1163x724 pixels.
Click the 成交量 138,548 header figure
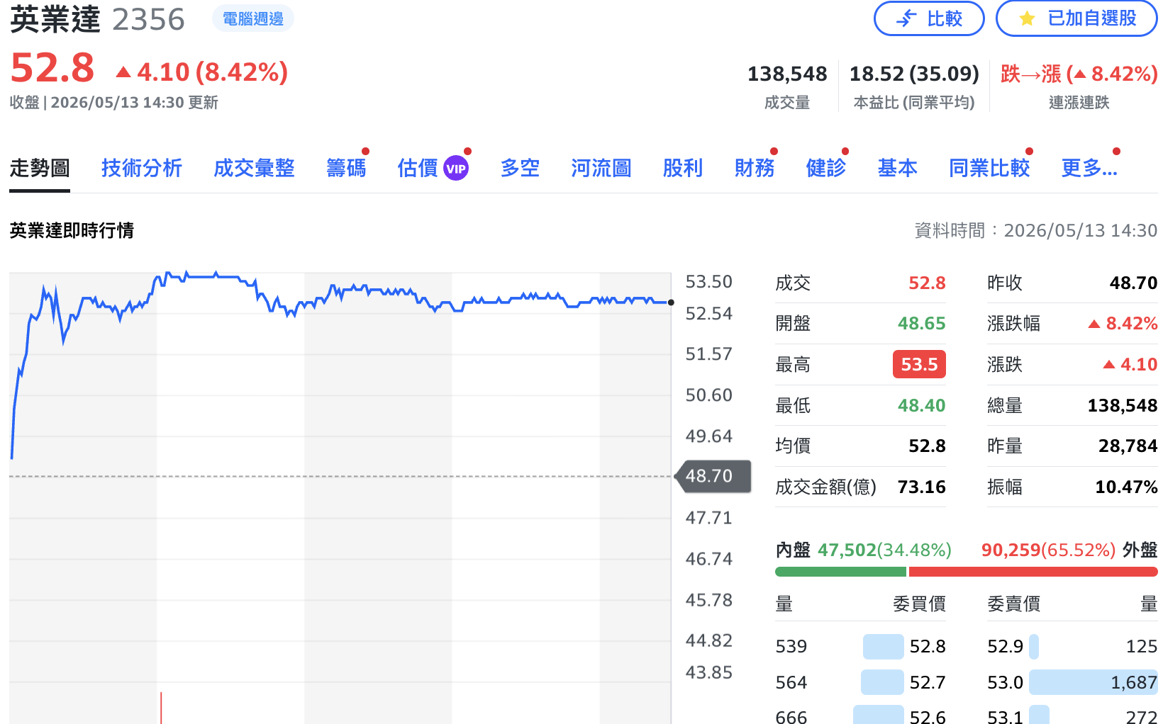[x=787, y=74]
